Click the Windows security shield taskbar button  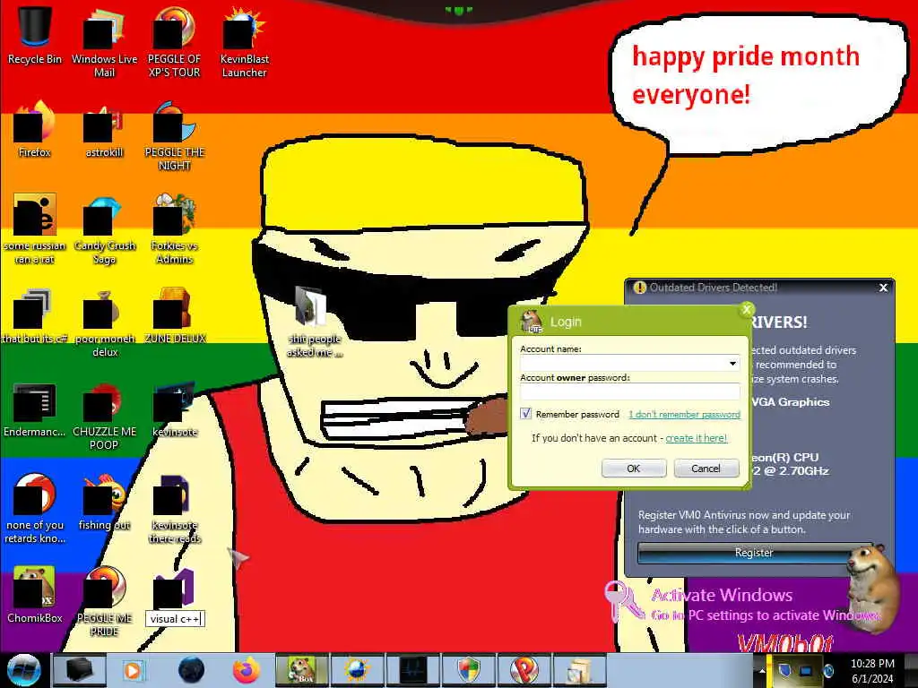468,670
